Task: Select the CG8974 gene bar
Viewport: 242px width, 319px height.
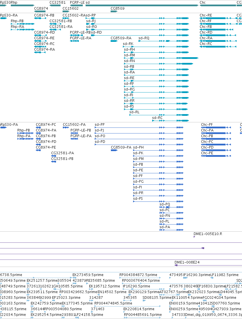Action: [40, 11]
